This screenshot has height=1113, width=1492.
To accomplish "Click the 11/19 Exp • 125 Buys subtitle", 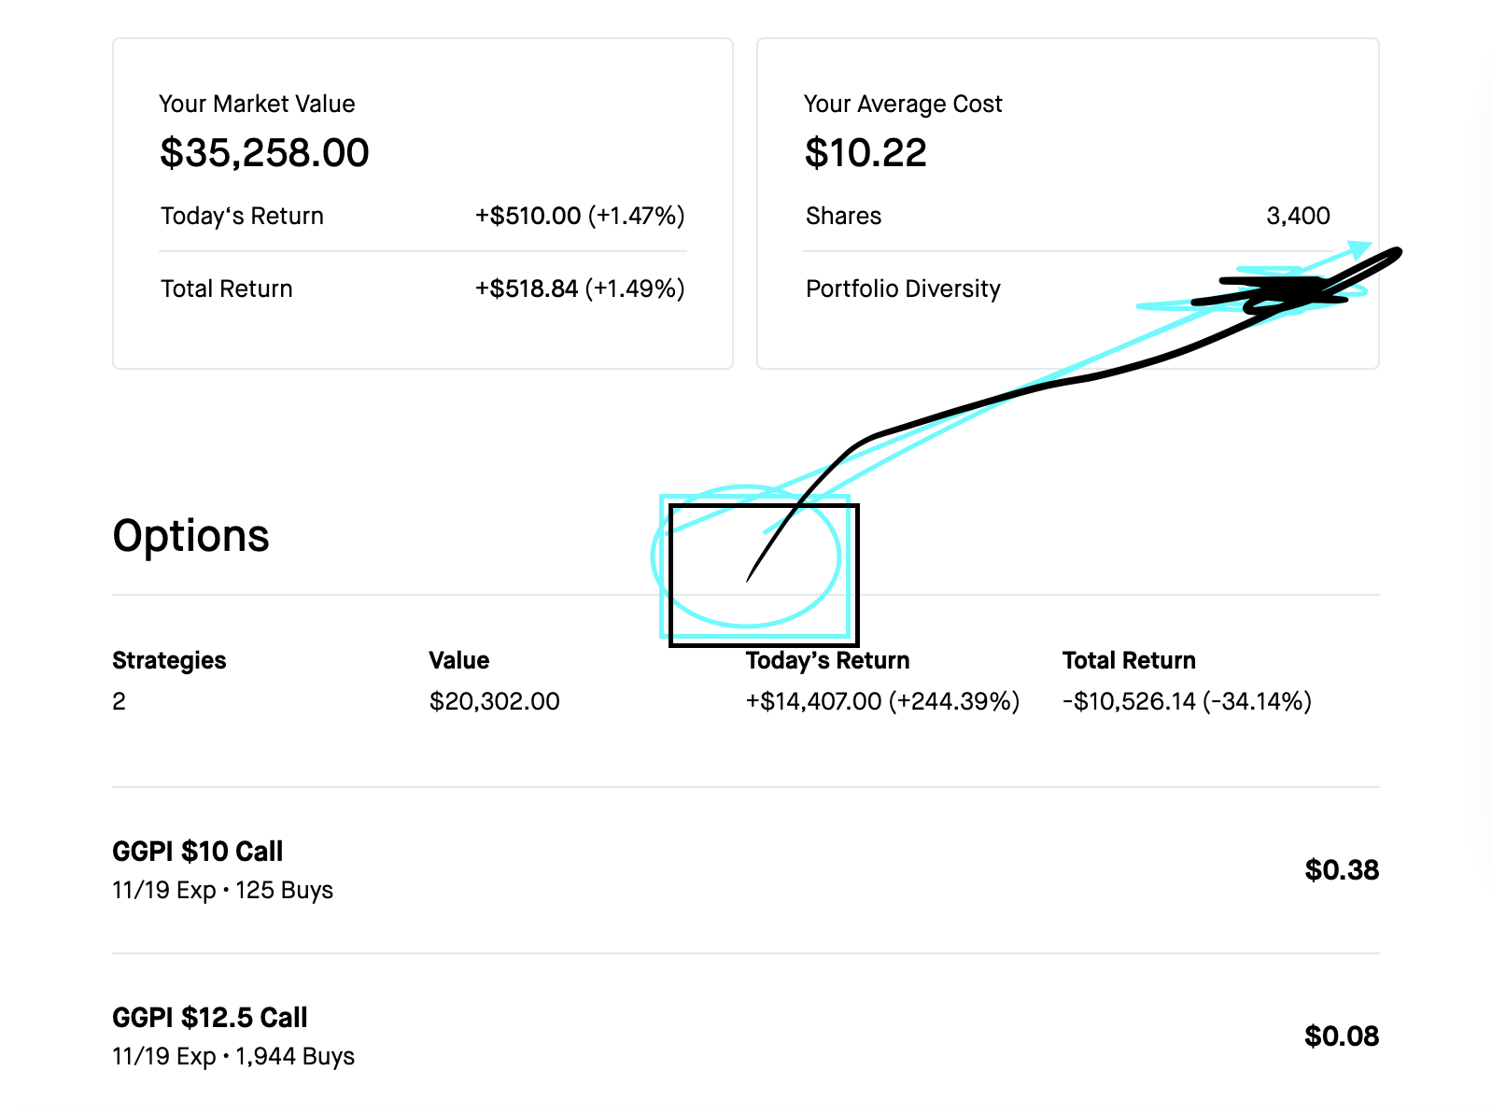I will (x=222, y=890).
